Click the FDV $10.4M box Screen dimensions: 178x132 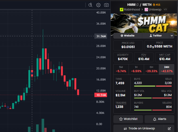coord(144,57)
